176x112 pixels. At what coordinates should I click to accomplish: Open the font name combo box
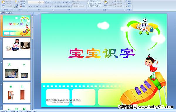[x=33, y=2]
